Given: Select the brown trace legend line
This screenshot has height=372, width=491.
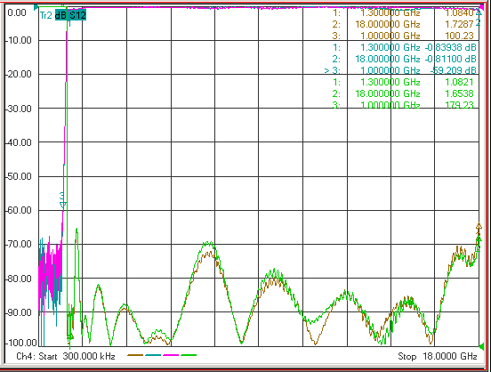Looking at the screenshot, I should coord(135,355).
